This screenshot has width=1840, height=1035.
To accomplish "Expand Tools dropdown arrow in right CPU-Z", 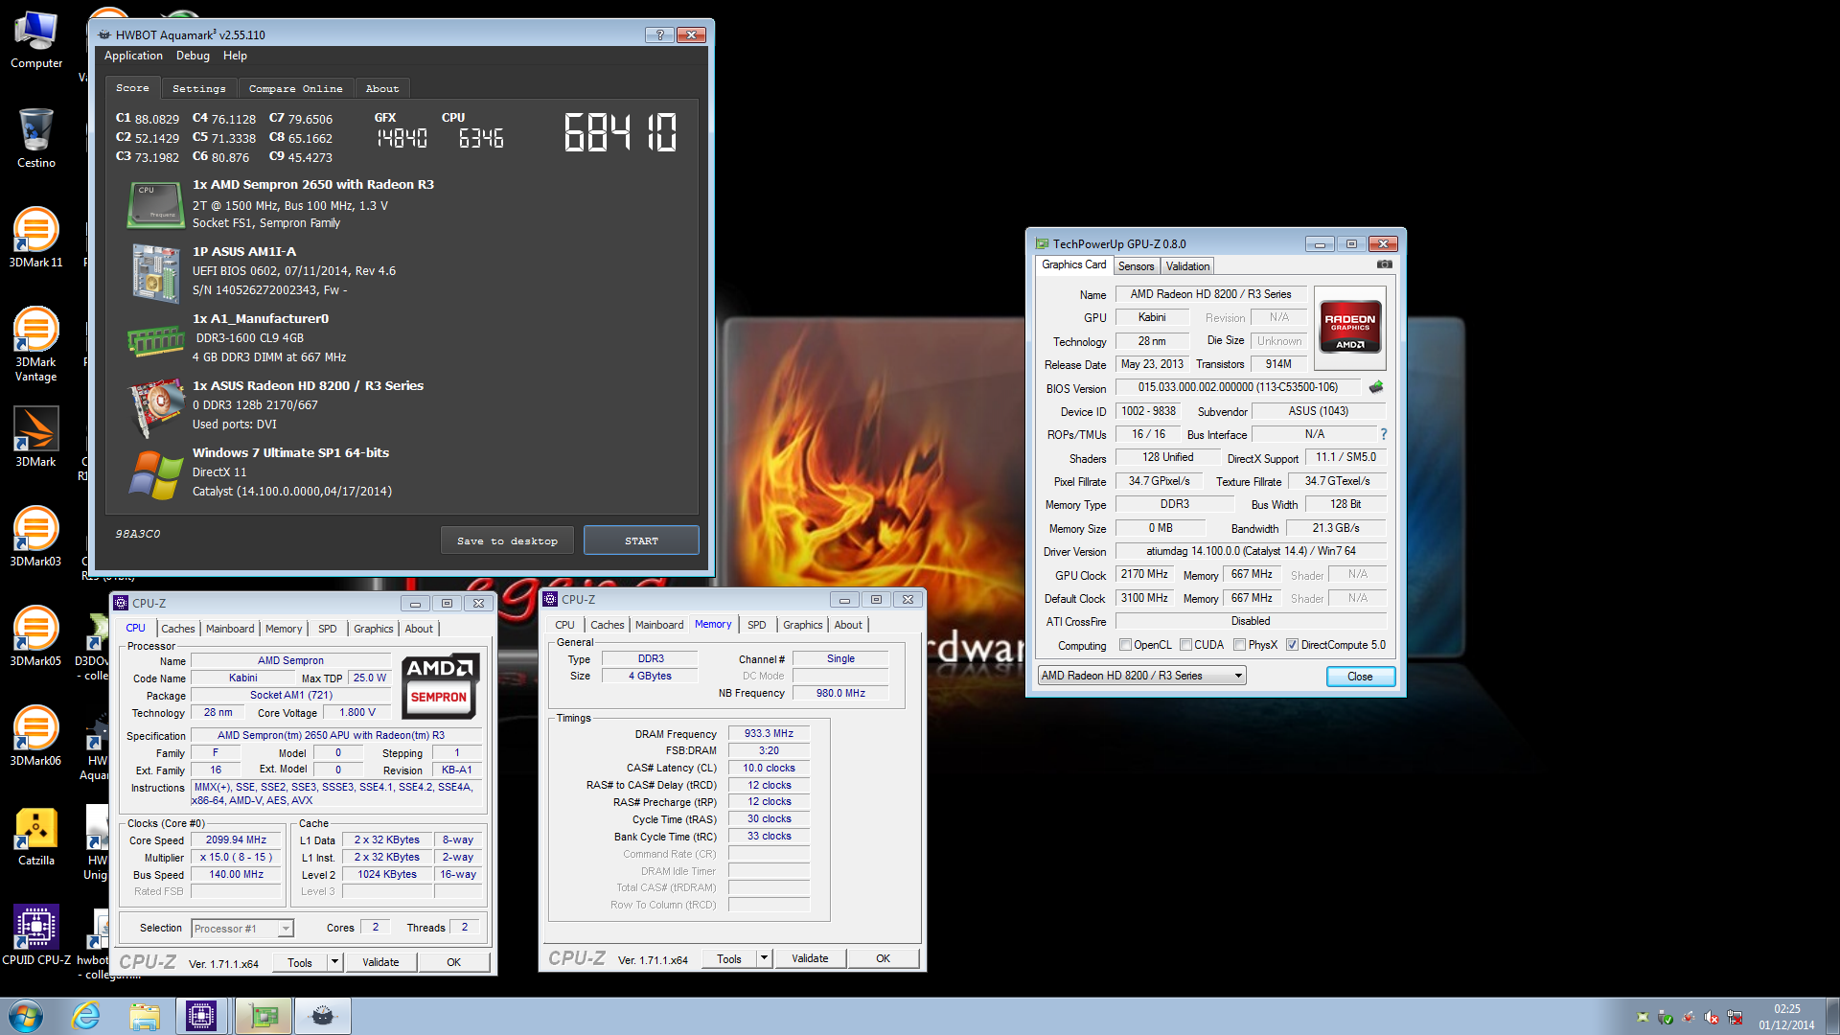I will [764, 958].
